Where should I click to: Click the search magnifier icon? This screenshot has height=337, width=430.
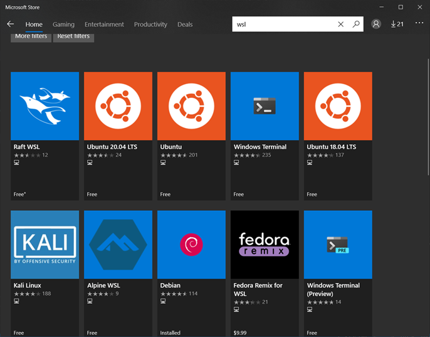coord(356,24)
